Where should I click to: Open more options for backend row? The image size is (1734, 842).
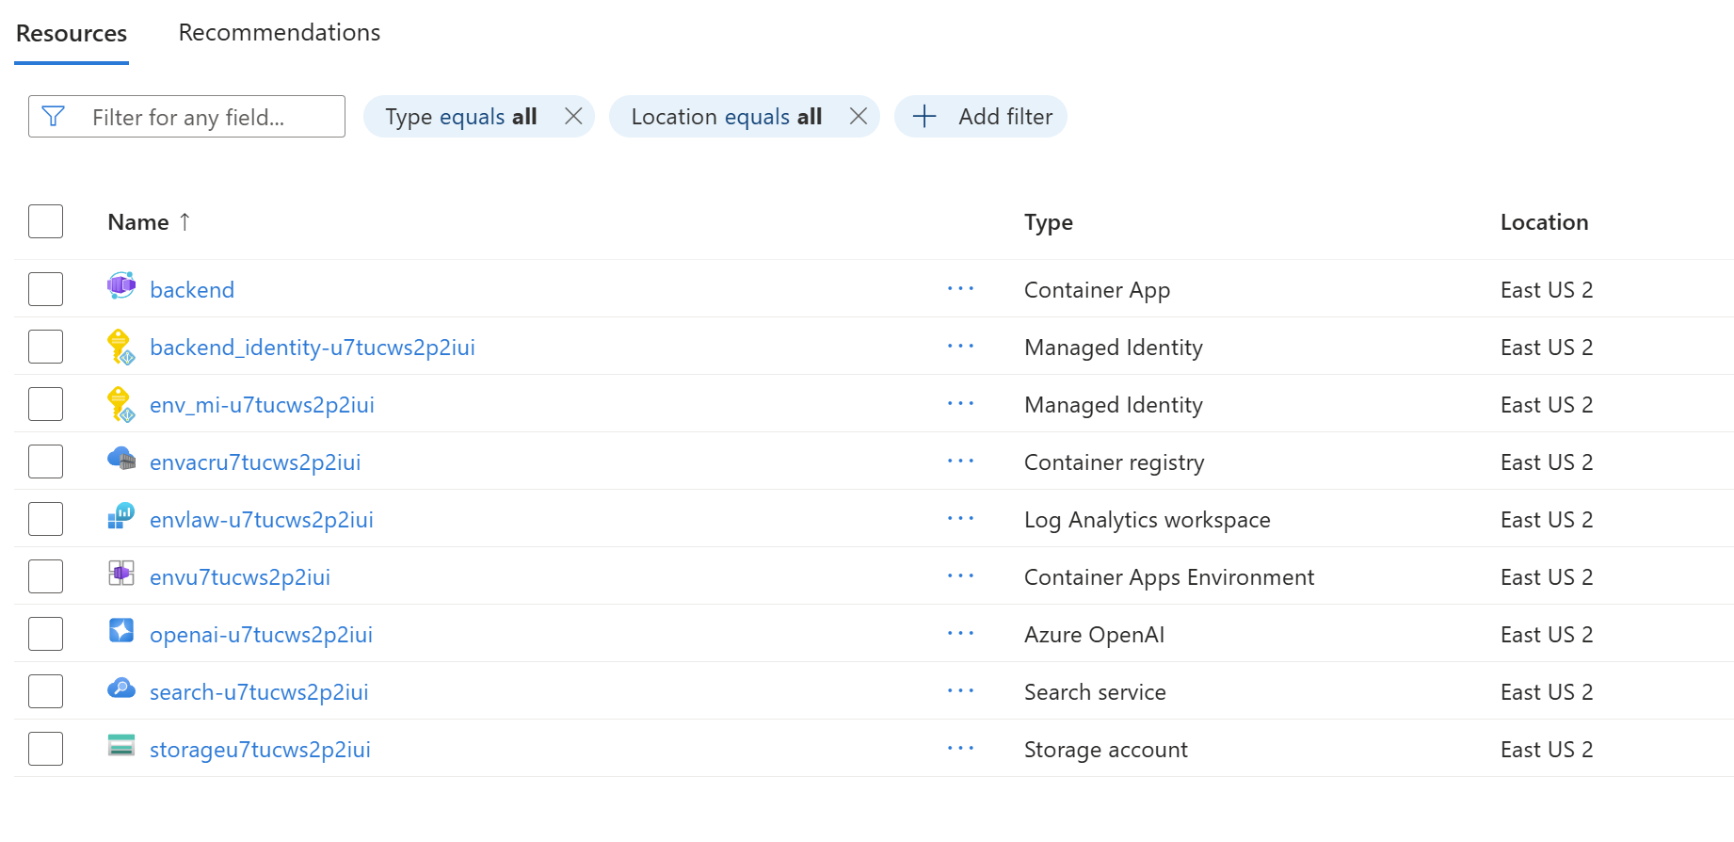pos(960,289)
